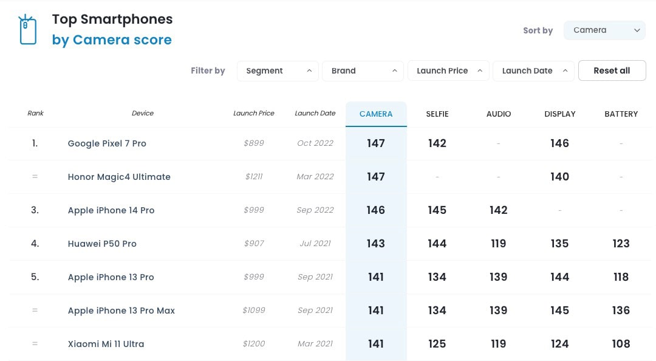Open the Launch Date filter
Image resolution: width=656 pixels, height=361 pixels.
(x=533, y=70)
